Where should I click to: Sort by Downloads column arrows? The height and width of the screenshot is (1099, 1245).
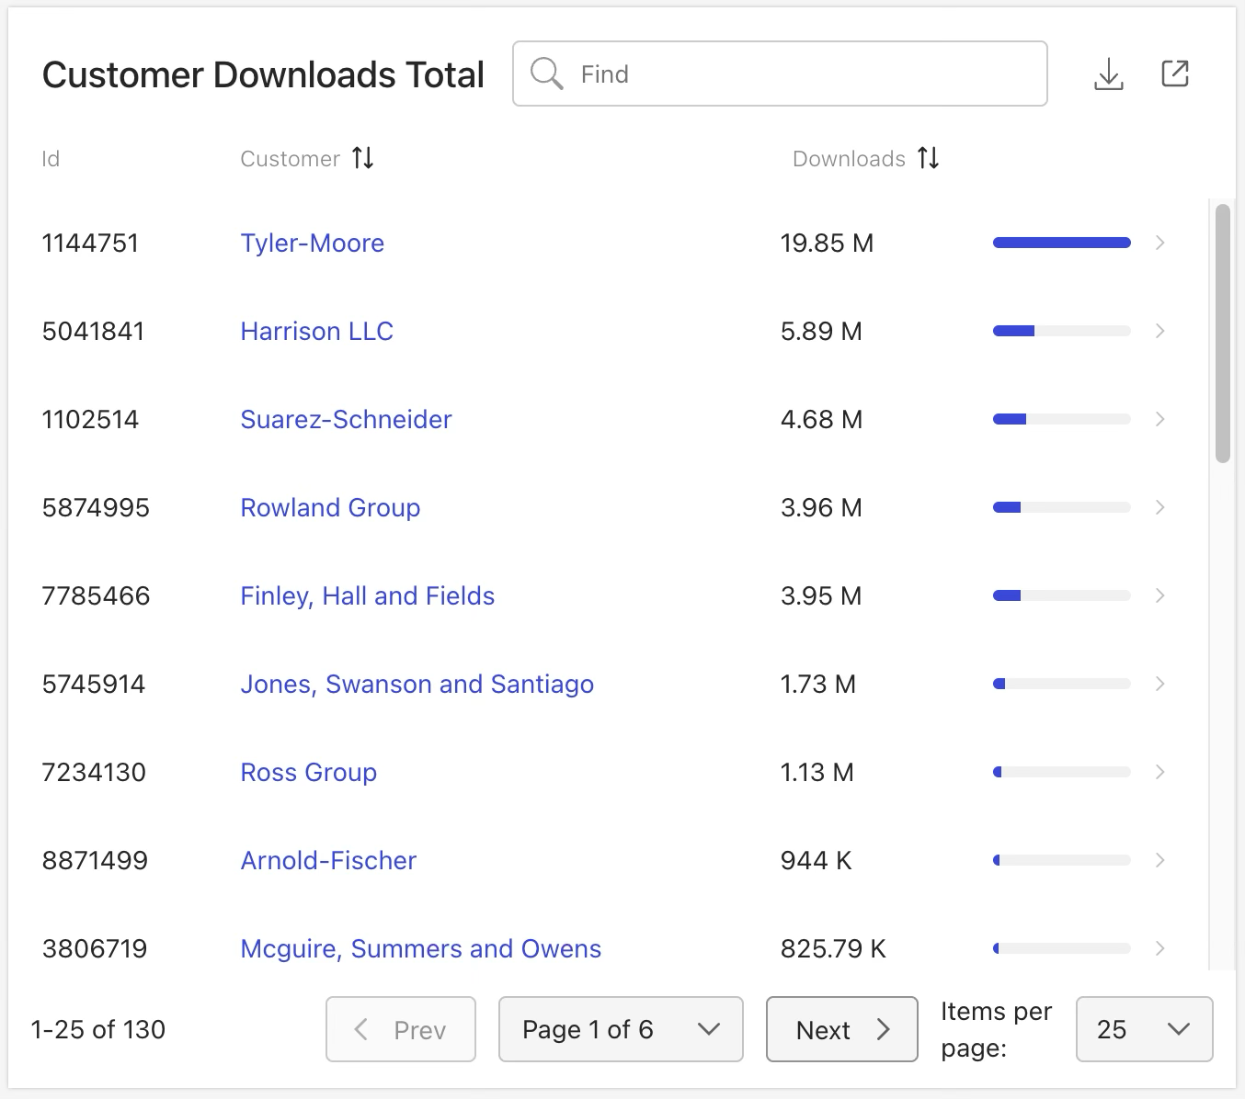(x=929, y=158)
